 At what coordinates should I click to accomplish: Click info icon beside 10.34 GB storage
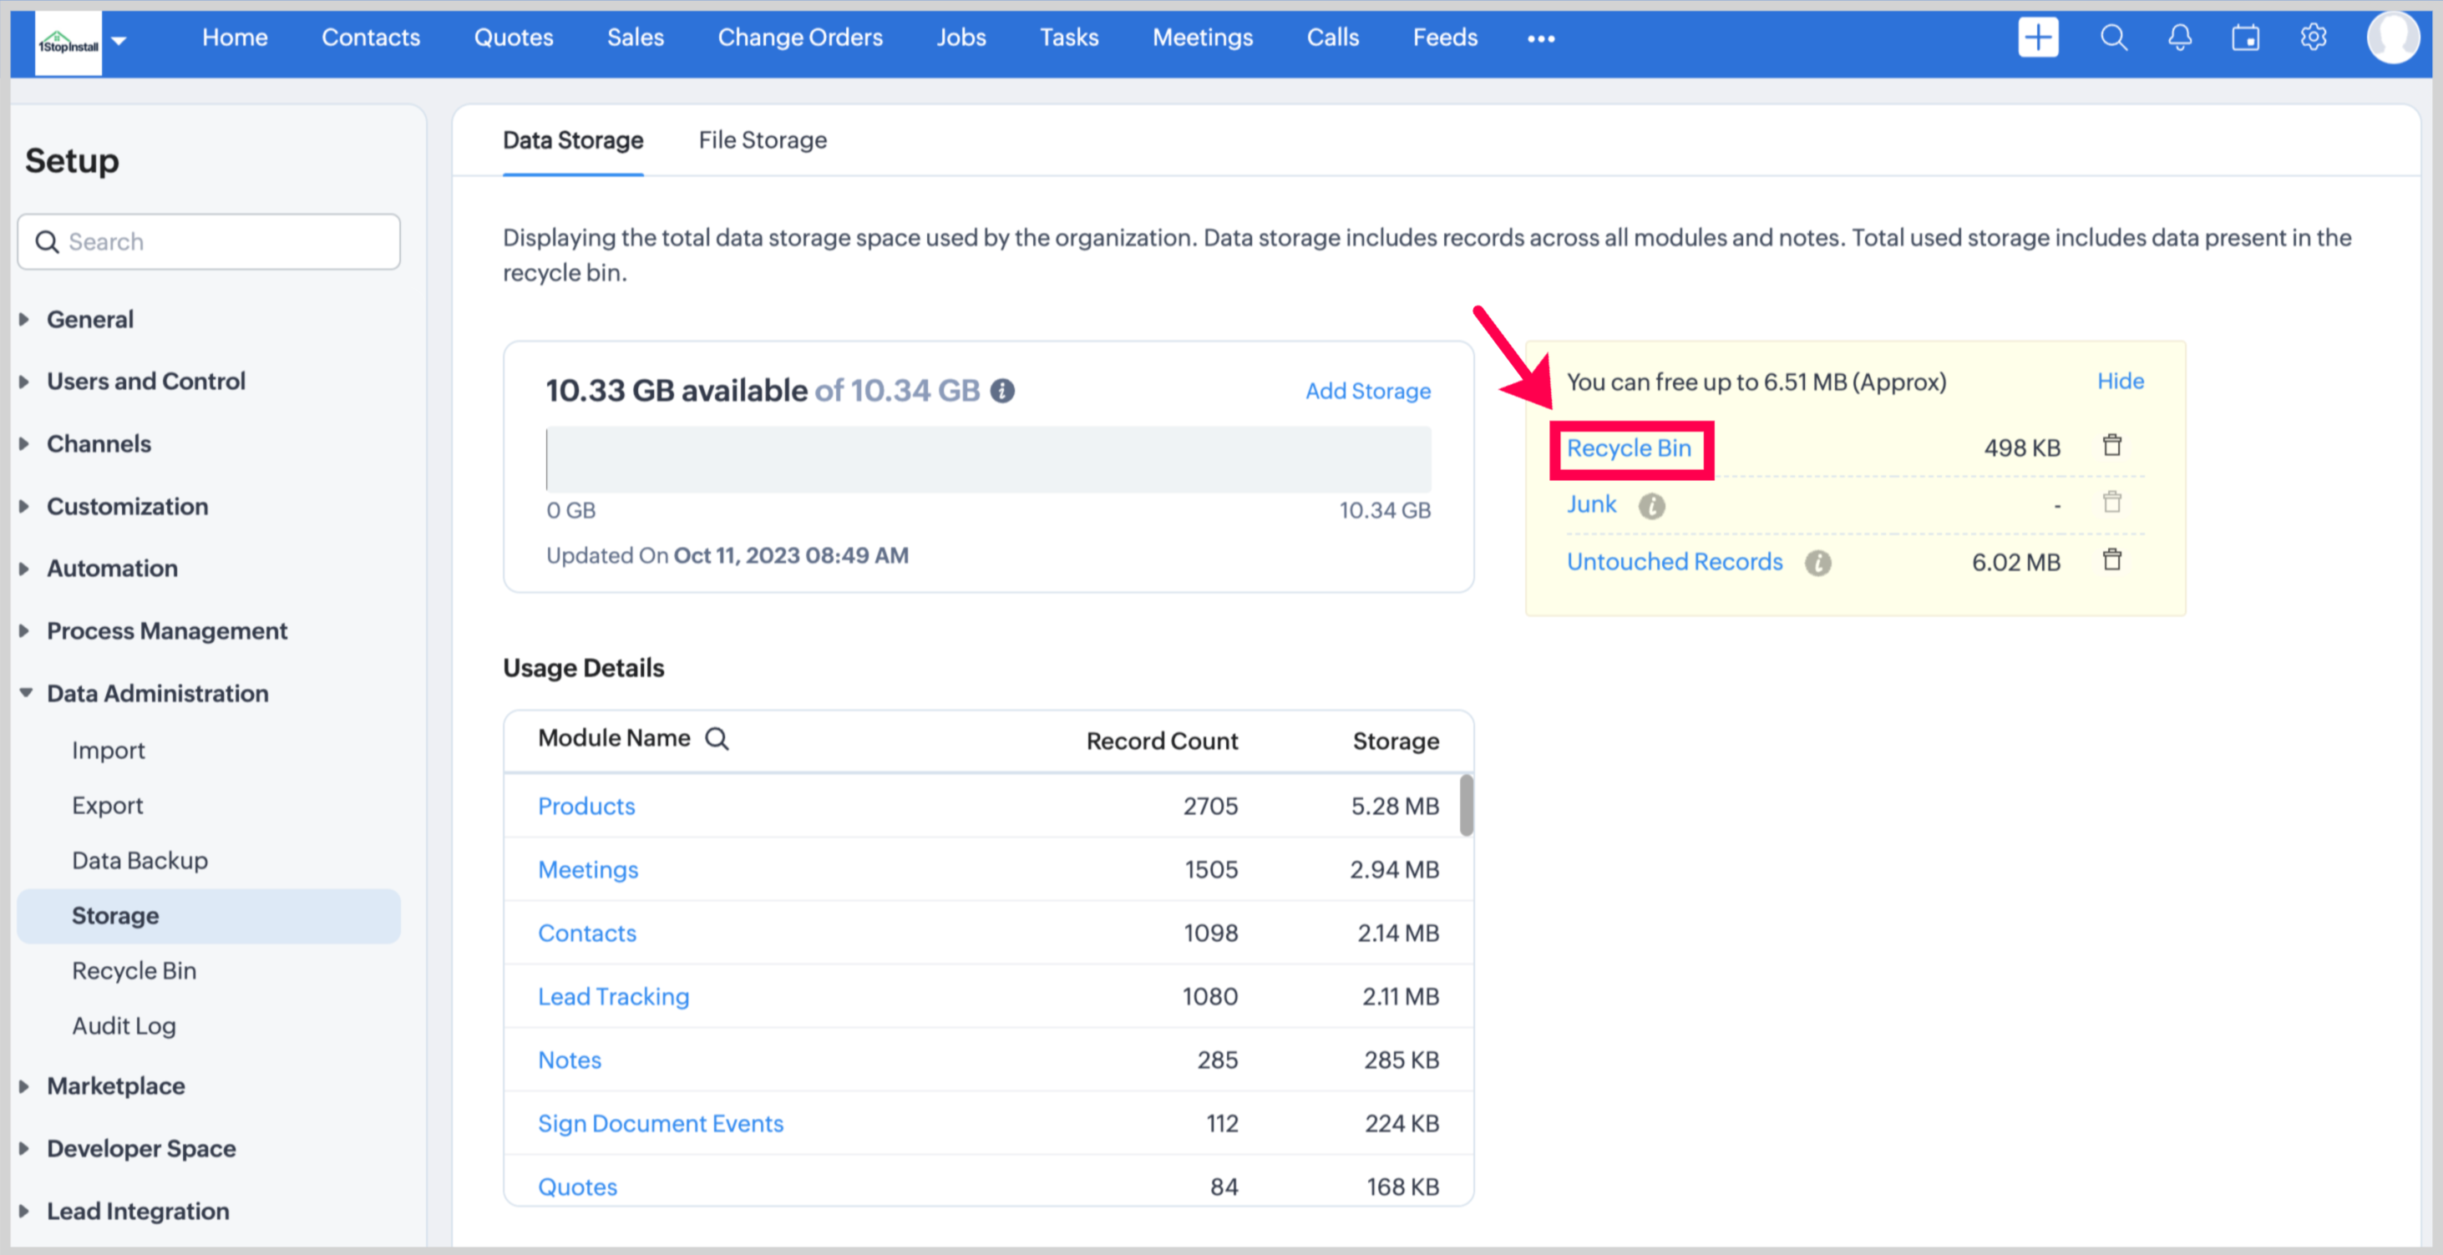tap(1001, 391)
